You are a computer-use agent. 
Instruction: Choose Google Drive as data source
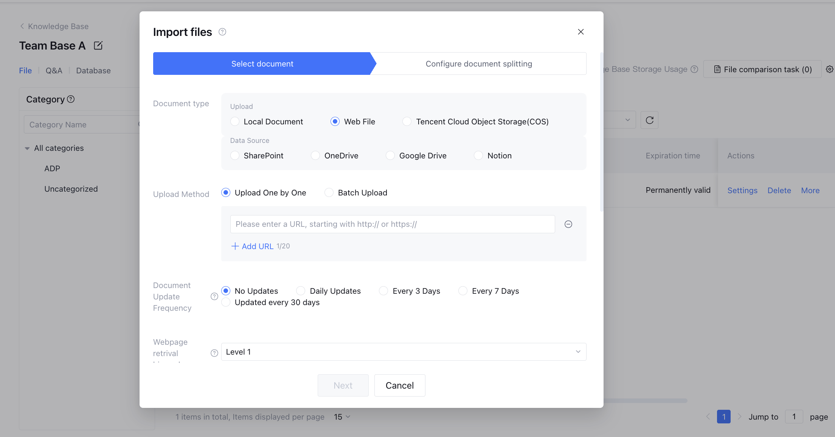pyautogui.click(x=390, y=156)
